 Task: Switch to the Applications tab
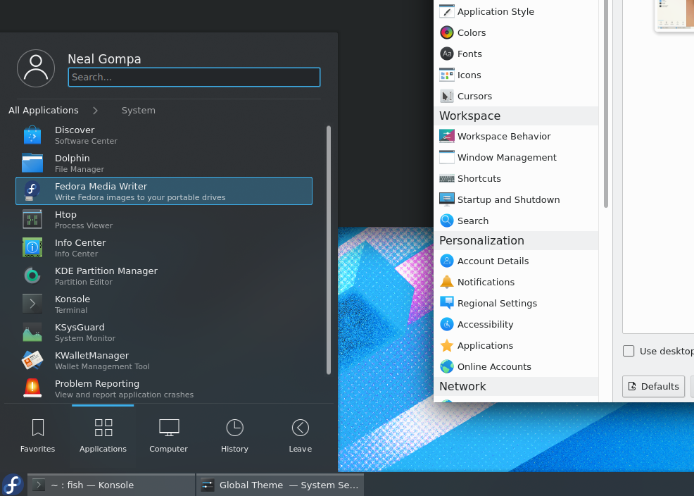[x=103, y=436]
